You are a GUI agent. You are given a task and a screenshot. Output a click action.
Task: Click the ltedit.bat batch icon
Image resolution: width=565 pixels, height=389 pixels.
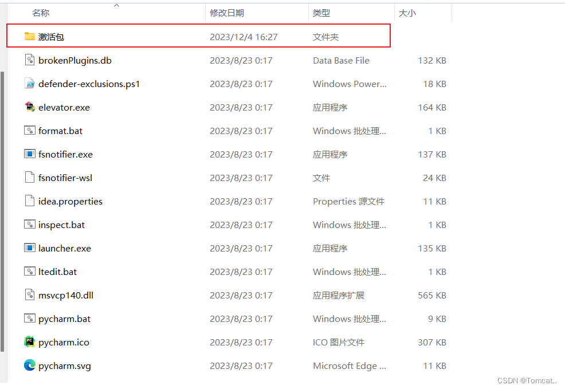(30, 271)
